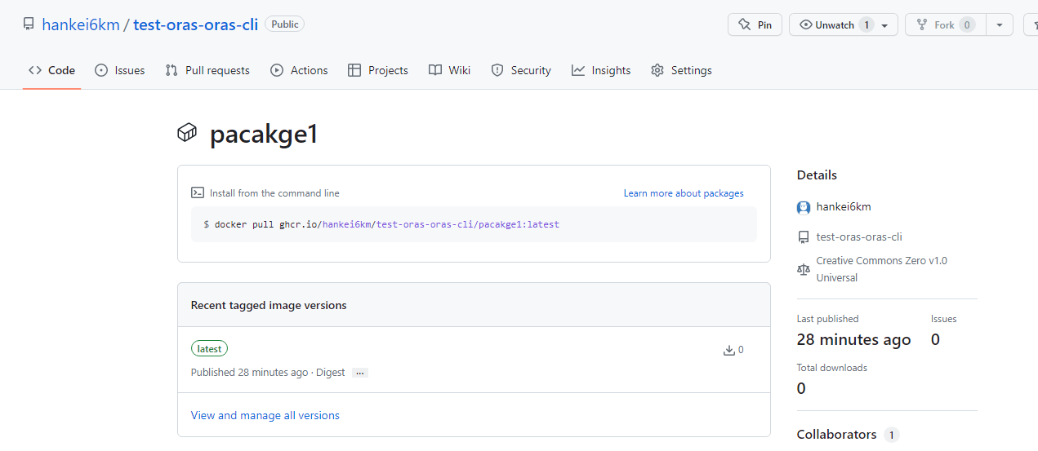The image size is (1038, 451).
Task: Click the Issues count 0 in sidebar
Action: coord(935,339)
